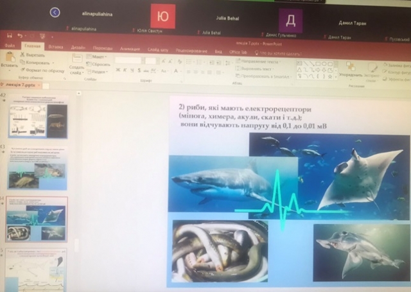Click Контур фигуры shape outline
Image resolution: width=411 pixels, height=292 pixels.
click(396, 72)
